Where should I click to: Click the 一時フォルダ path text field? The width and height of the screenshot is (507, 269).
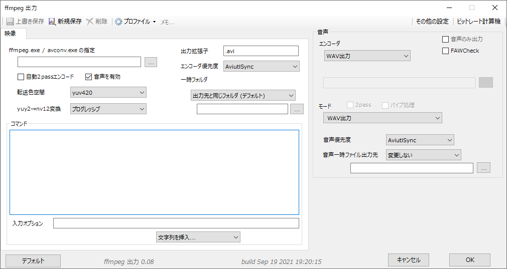[x=242, y=109]
